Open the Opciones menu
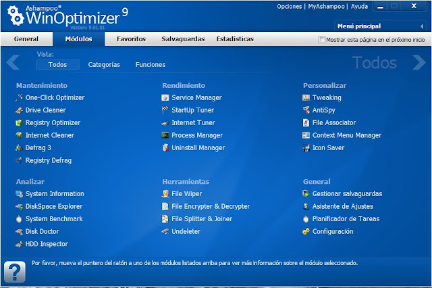This screenshot has height=288, width=432. (290, 6)
